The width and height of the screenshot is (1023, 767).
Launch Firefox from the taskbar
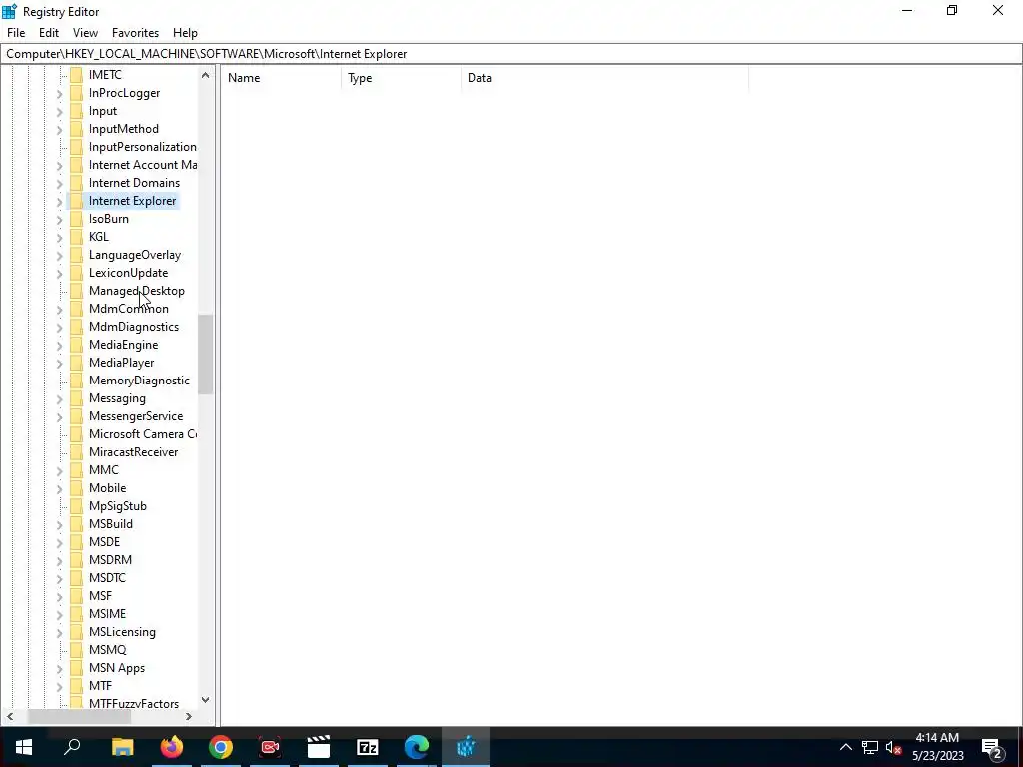pyautogui.click(x=172, y=747)
